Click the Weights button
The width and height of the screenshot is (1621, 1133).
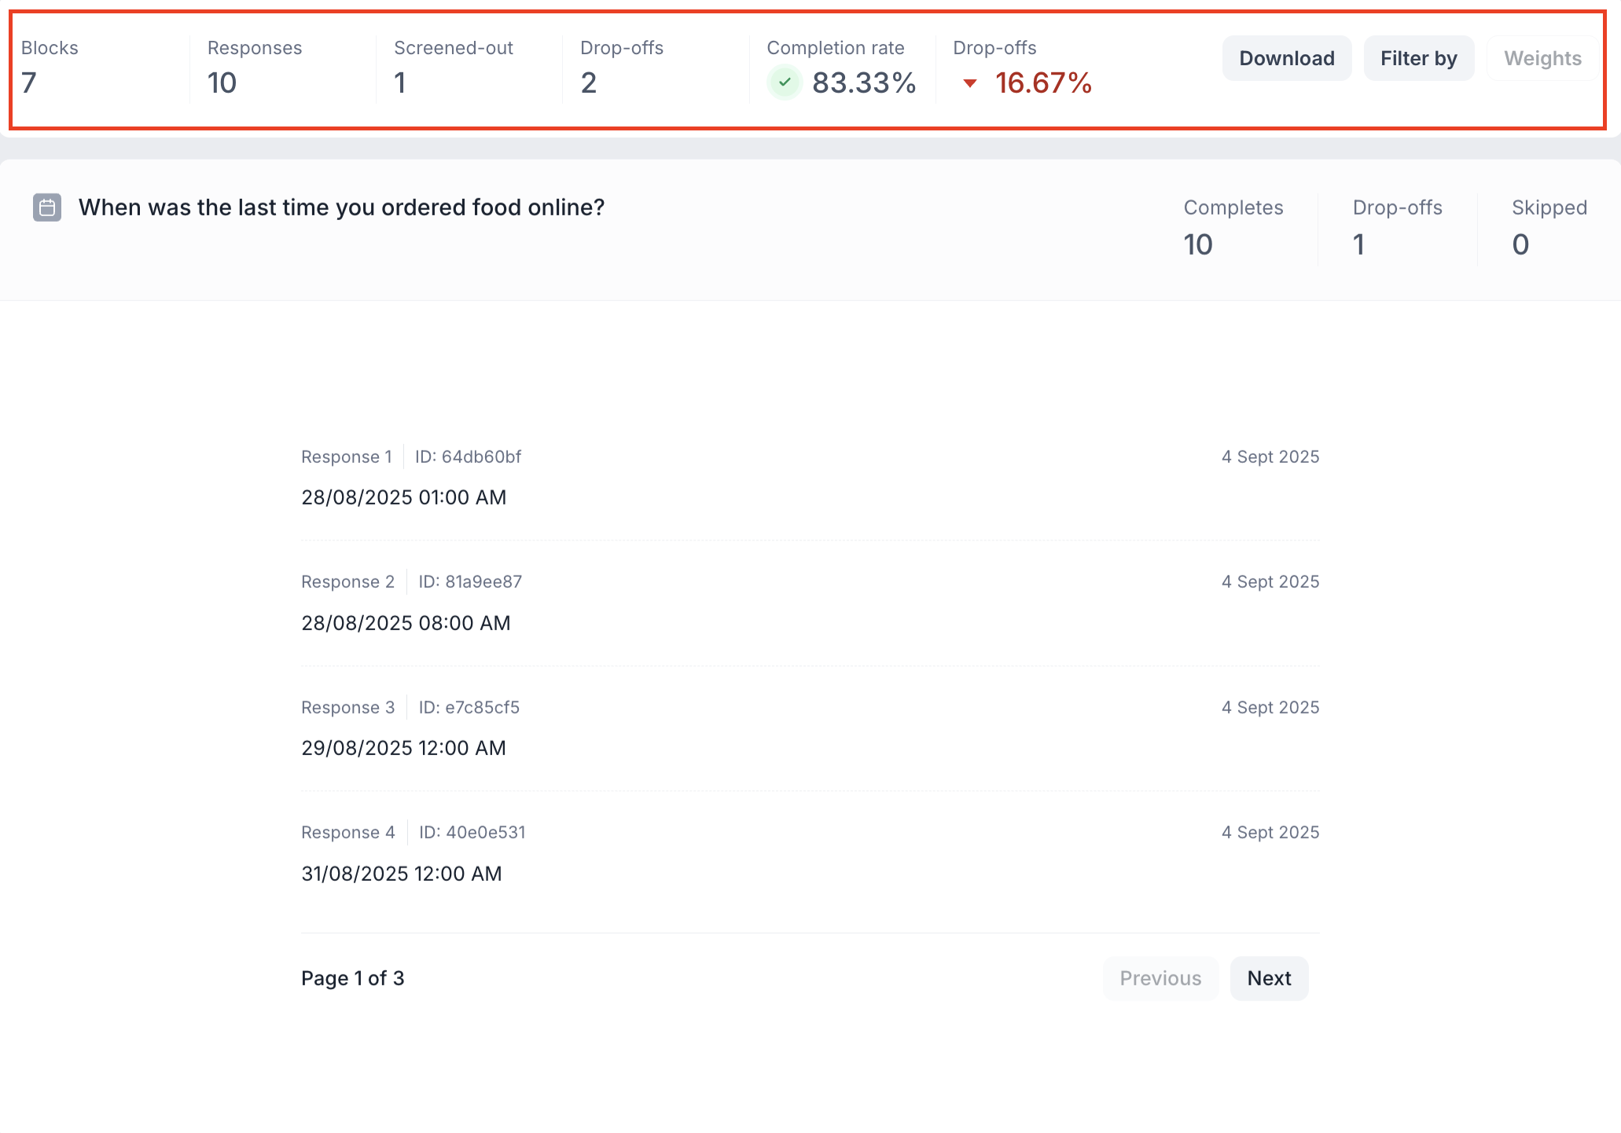1542,58
